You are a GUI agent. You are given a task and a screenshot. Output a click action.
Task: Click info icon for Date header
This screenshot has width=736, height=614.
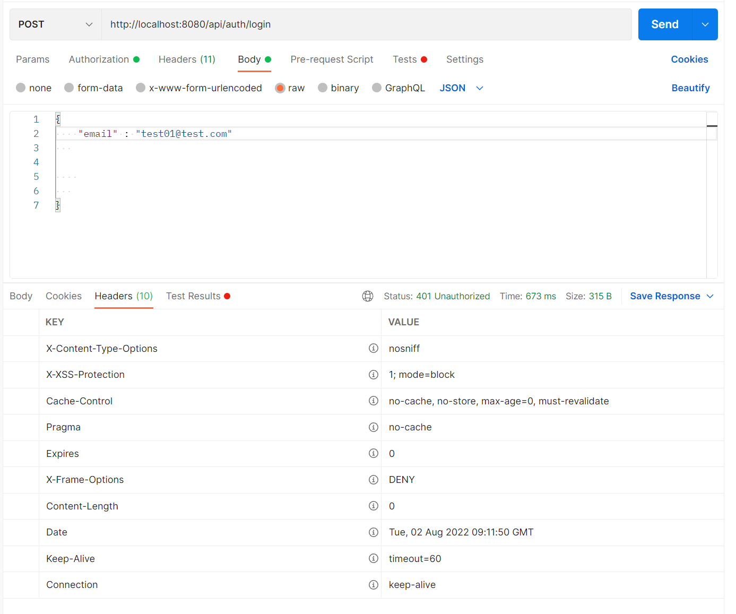pos(374,532)
